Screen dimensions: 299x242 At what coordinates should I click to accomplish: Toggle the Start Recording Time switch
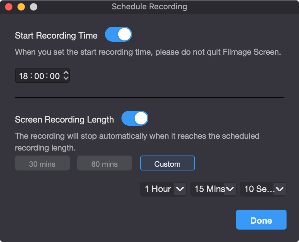coord(118,34)
